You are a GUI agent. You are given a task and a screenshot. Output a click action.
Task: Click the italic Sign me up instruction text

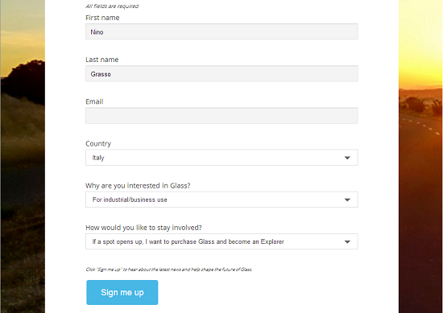(x=169, y=270)
